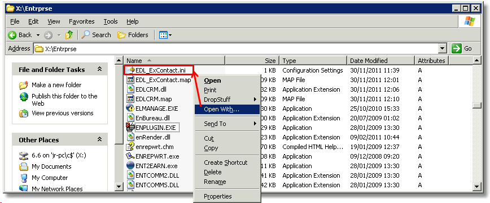Click the ELMANAGE.EXE file icon
490x203 pixels.
(130, 109)
